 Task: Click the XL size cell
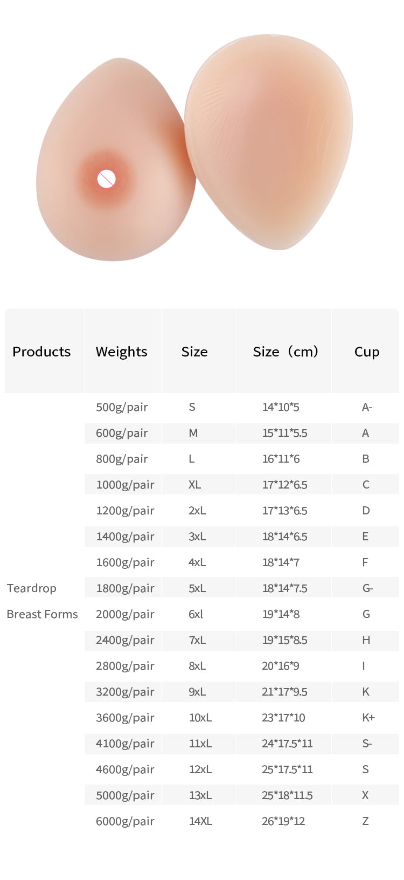194,485
